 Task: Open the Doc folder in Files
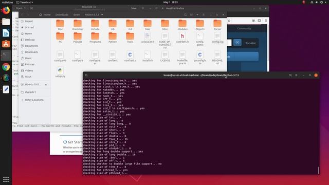click(x=60, y=25)
